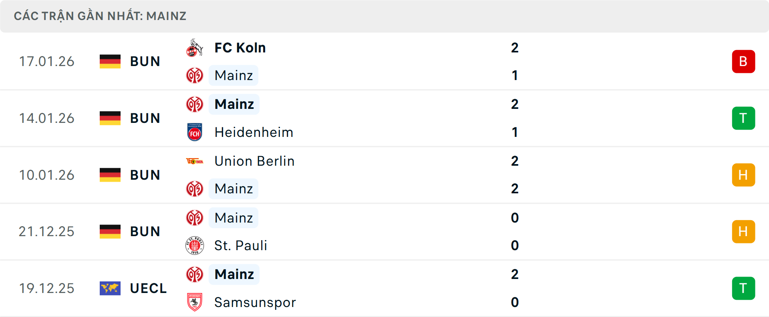Open the Samsunspor team link

tap(255, 302)
